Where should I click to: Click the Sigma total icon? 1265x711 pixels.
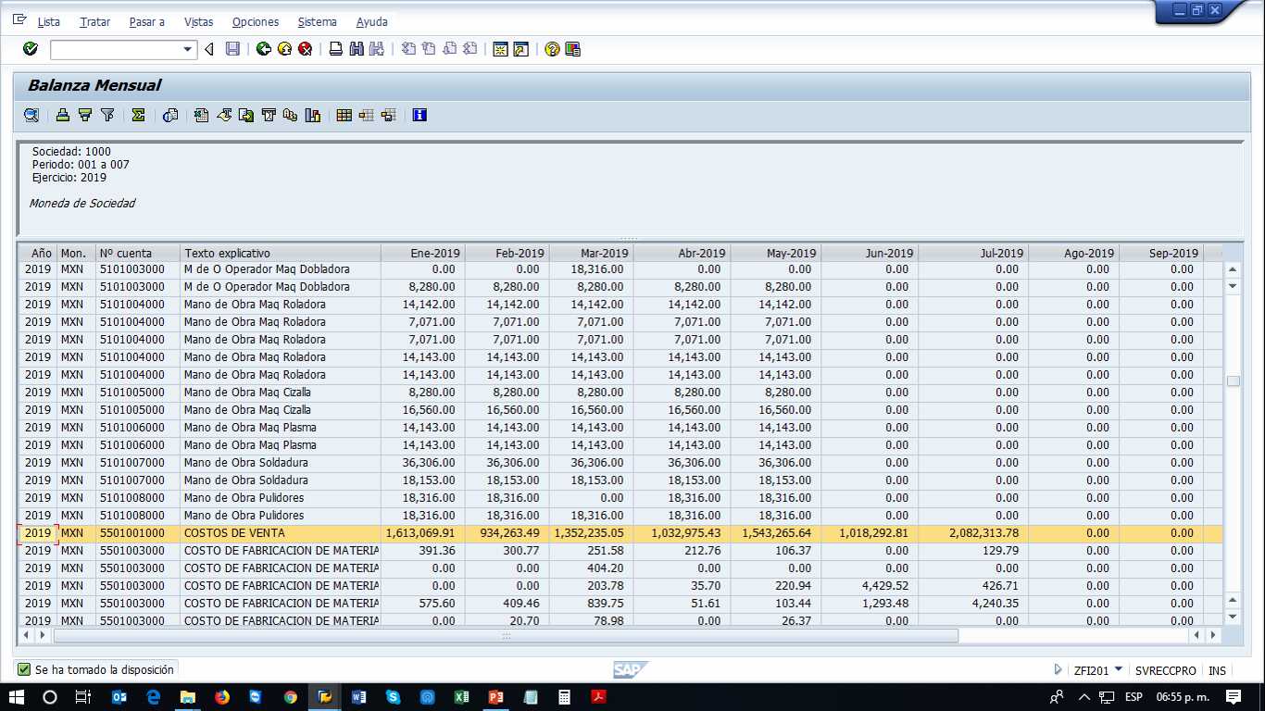coord(139,115)
